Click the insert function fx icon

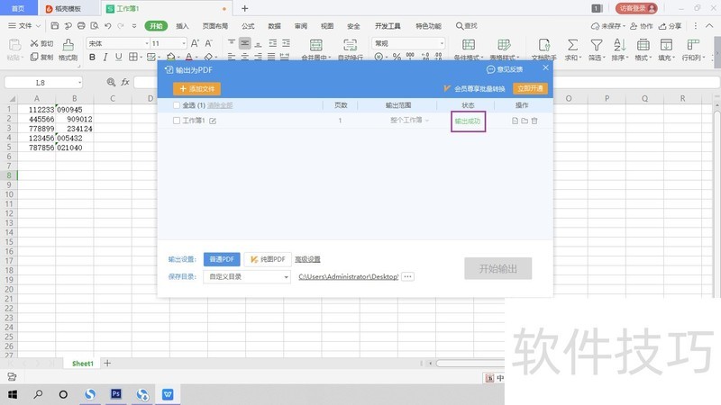pos(125,82)
